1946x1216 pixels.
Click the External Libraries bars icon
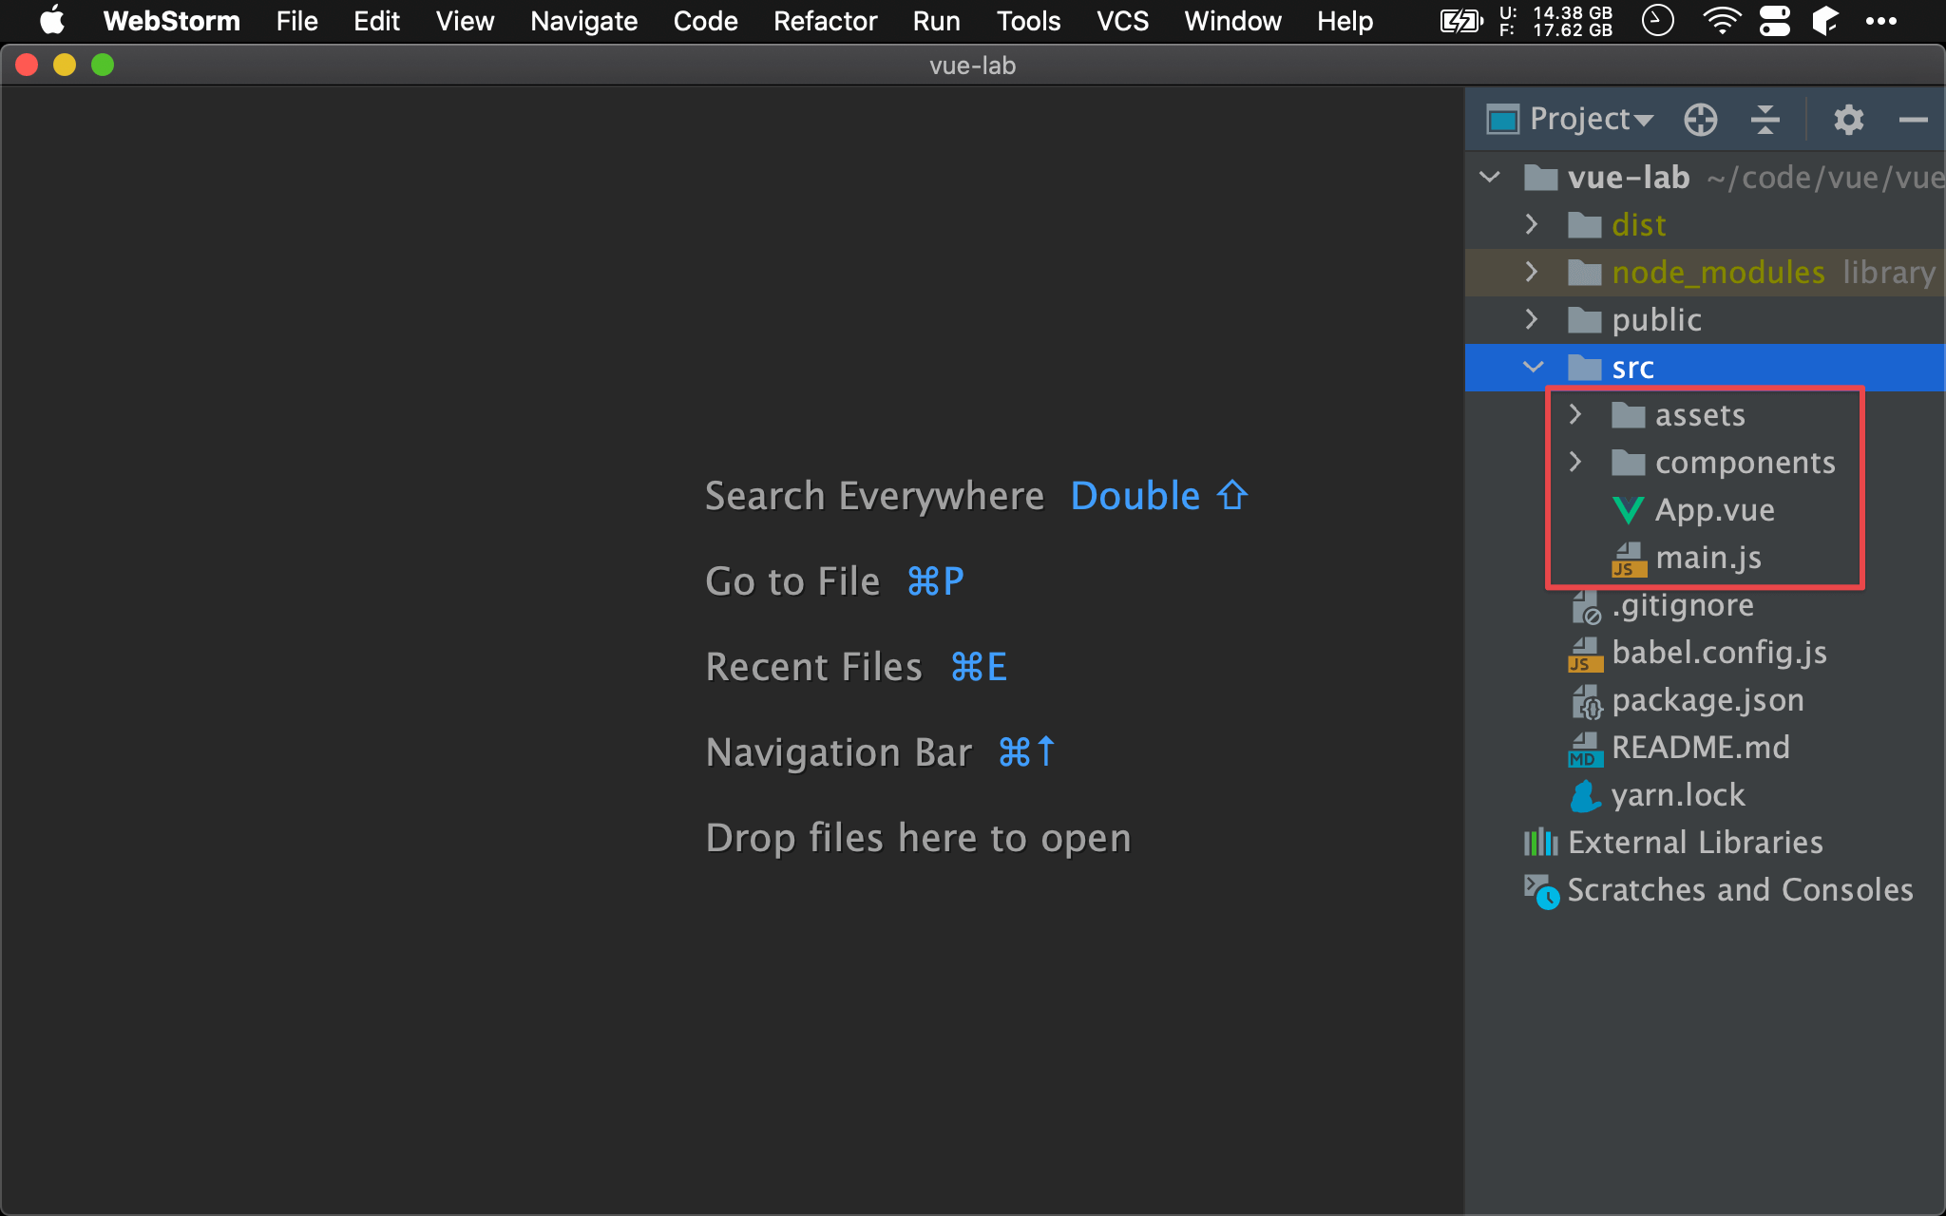click(1540, 843)
